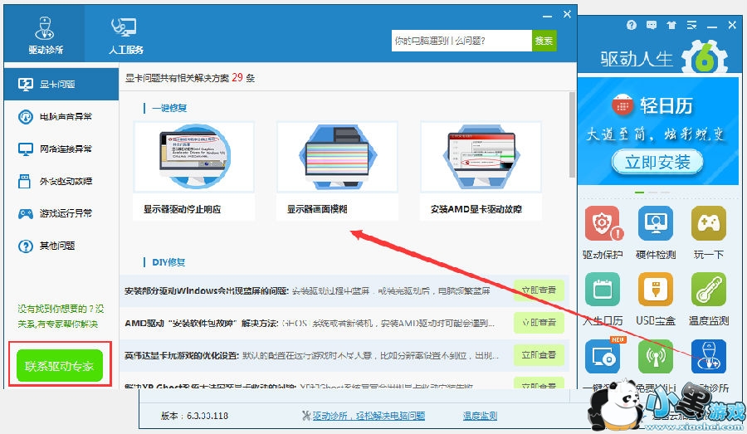The image size is (747, 434).
Task: Open the 驱动人生 main menu icon
Action: [x=691, y=25]
